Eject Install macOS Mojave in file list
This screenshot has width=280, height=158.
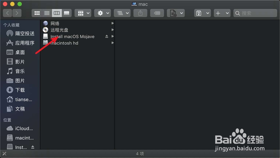(107, 37)
